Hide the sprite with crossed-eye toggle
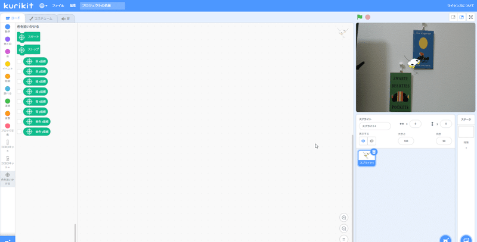477x242 pixels. click(371, 141)
